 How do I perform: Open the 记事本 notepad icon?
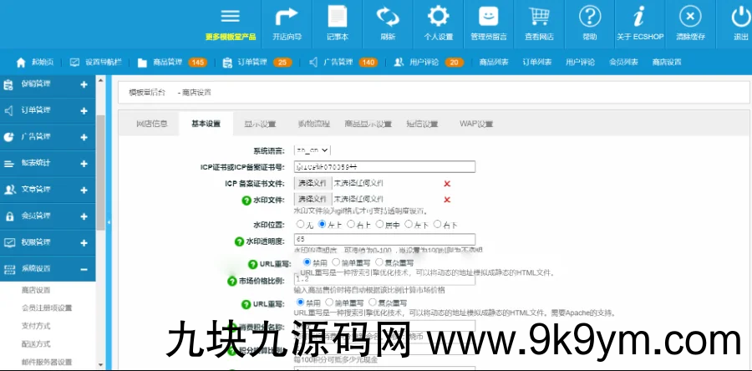[x=338, y=18]
